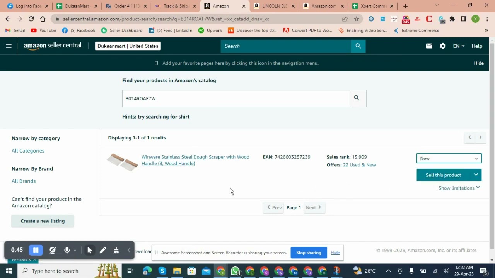Click the browser back arrow
The width and height of the screenshot is (495, 278).
[x=8, y=19]
